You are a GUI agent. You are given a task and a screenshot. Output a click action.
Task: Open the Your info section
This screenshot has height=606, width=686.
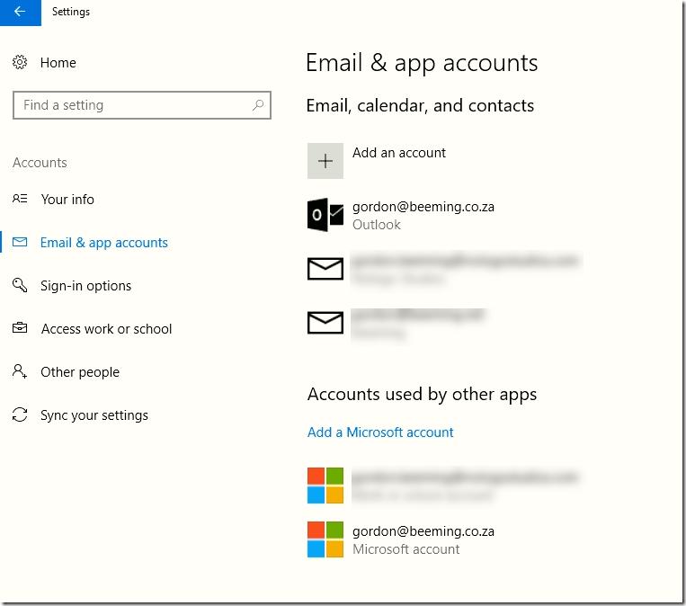pos(67,199)
